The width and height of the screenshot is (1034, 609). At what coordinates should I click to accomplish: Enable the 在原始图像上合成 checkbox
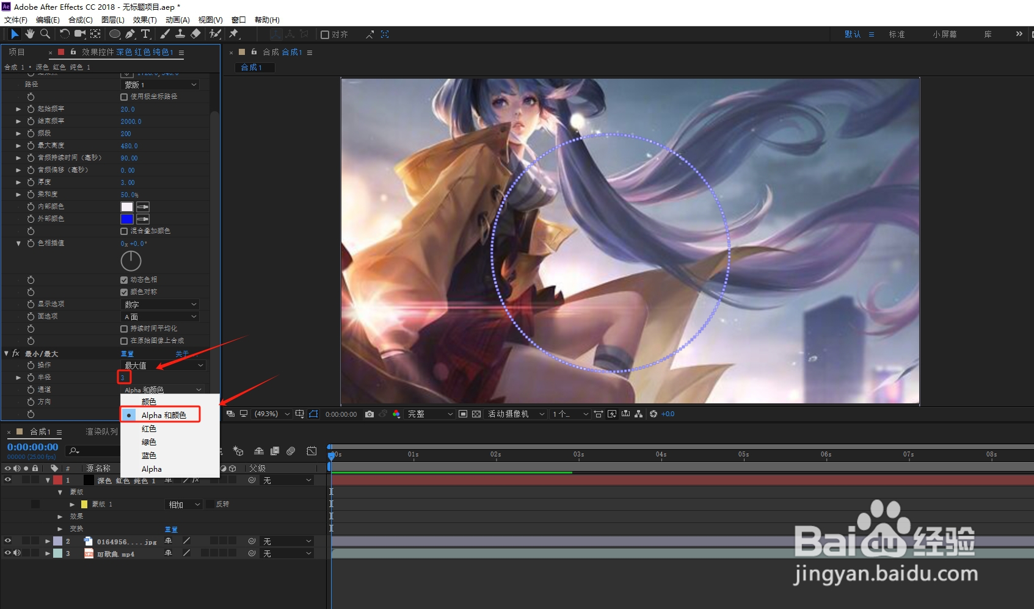(124, 341)
